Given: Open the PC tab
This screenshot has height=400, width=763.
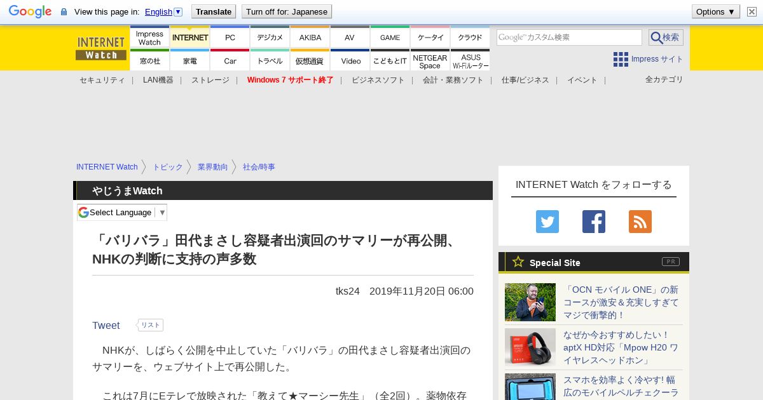Looking at the screenshot, I should click(x=230, y=37).
